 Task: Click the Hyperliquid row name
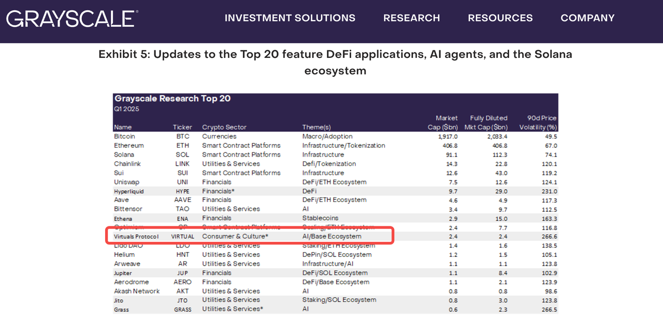coord(129,191)
